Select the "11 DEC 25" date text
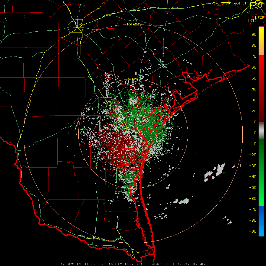266x266 pixels. click(x=177, y=264)
